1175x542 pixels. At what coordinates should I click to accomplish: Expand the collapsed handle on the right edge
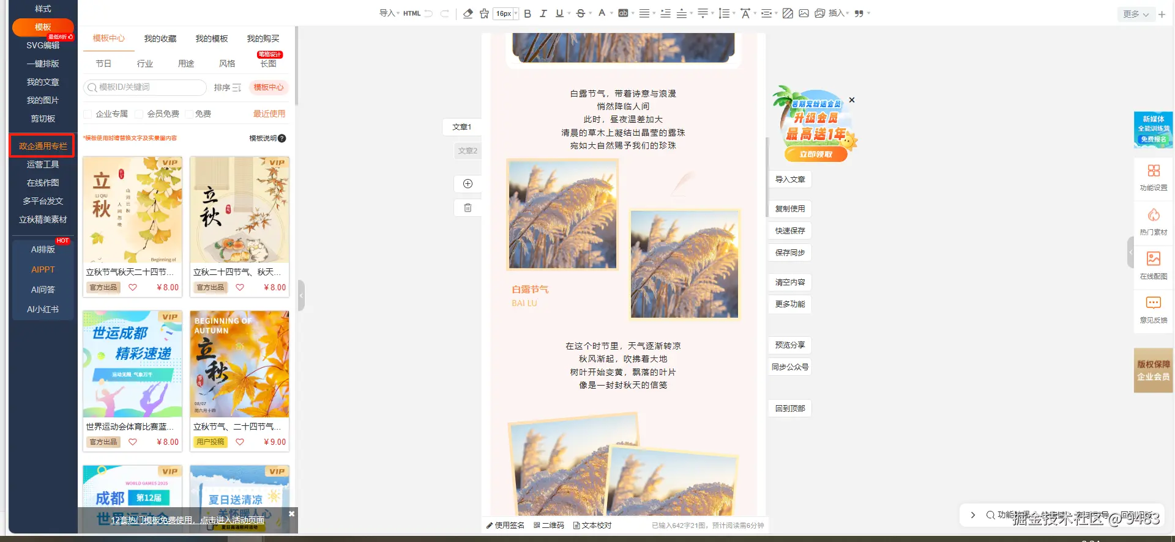(1130, 252)
